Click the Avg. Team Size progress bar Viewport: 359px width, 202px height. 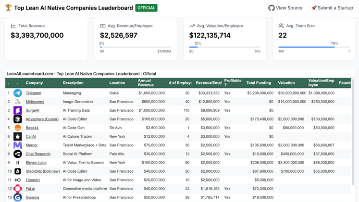pos(314,47)
